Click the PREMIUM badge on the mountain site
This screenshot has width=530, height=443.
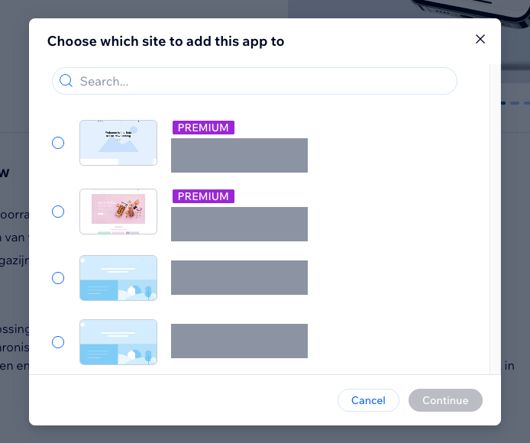point(203,128)
